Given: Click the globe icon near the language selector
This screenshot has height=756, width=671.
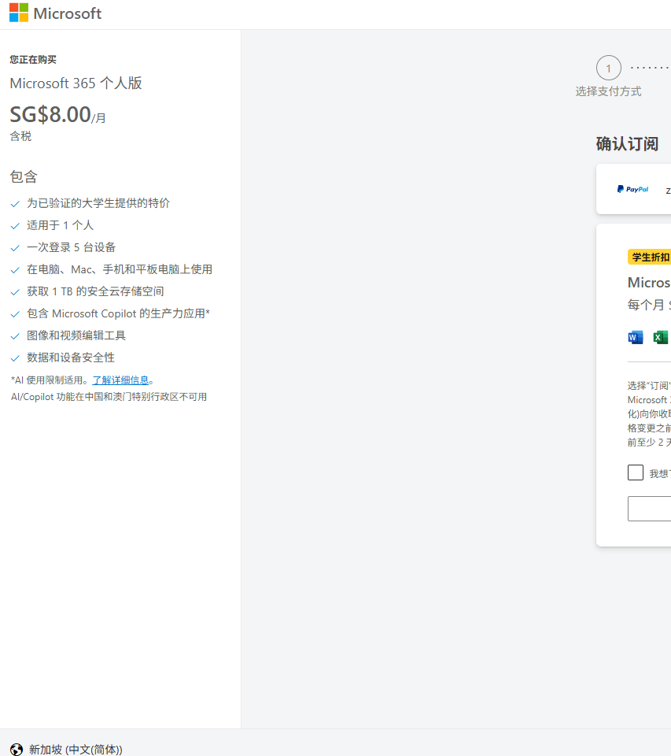Looking at the screenshot, I should pyautogui.click(x=16, y=749).
